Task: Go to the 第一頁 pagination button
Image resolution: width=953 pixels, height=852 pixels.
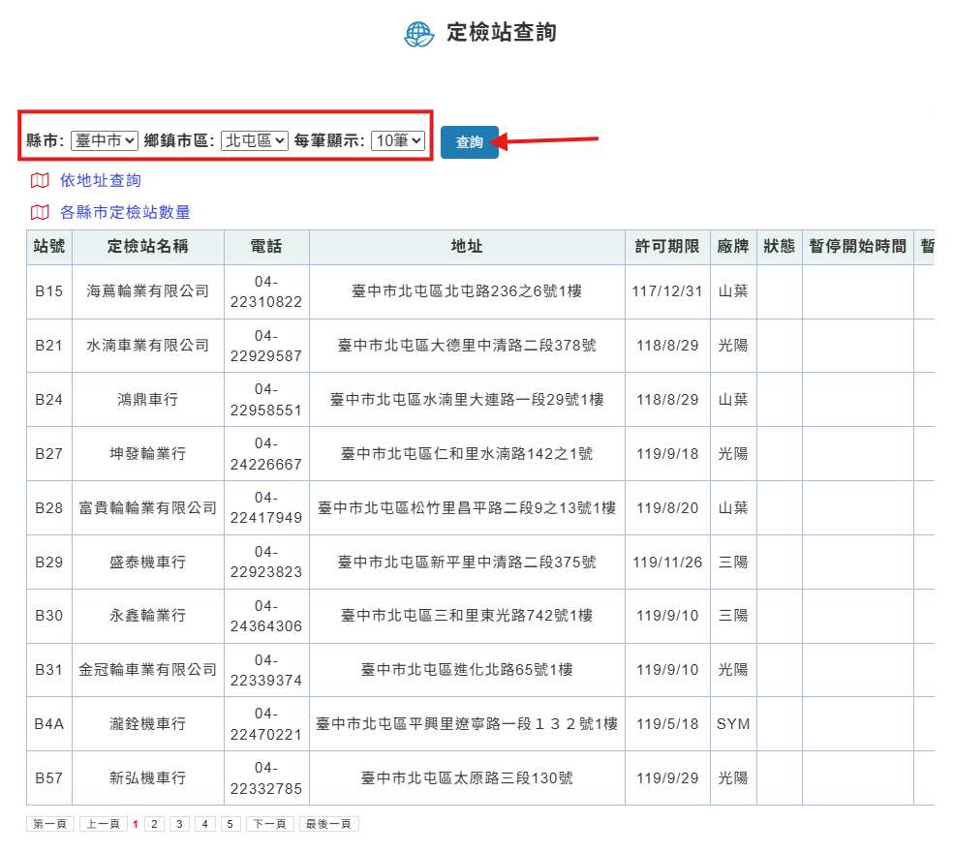Action: click(49, 824)
